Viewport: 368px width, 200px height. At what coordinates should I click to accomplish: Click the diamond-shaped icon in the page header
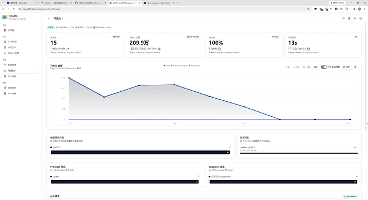[x=349, y=18]
